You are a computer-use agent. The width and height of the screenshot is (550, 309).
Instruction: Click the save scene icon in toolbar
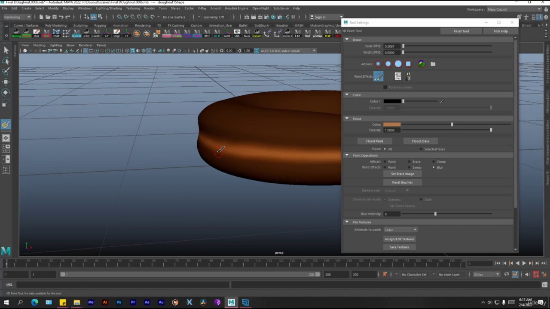point(54,17)
